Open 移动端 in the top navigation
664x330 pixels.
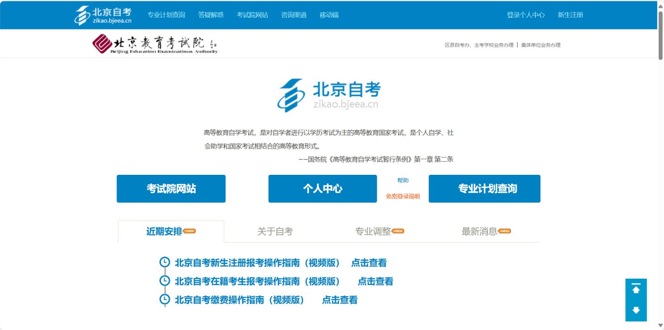[x=329, y=15]
